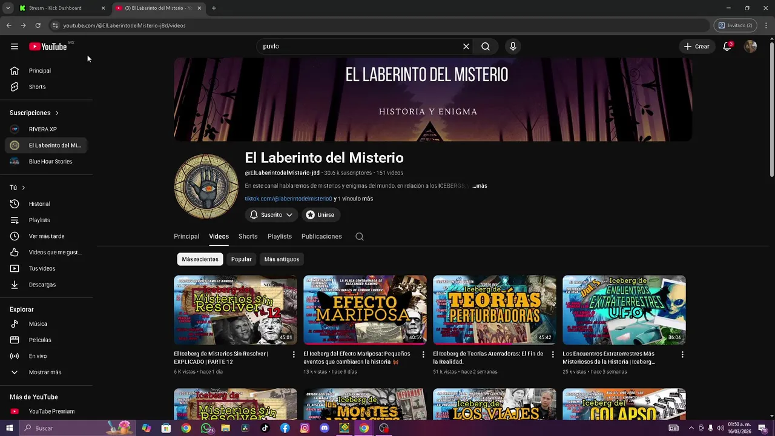Select the Videos channel tab

219,237
